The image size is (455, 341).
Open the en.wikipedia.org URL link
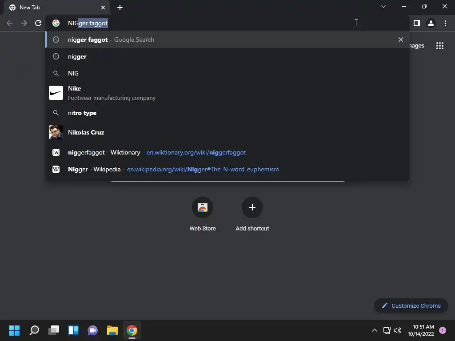203,169
